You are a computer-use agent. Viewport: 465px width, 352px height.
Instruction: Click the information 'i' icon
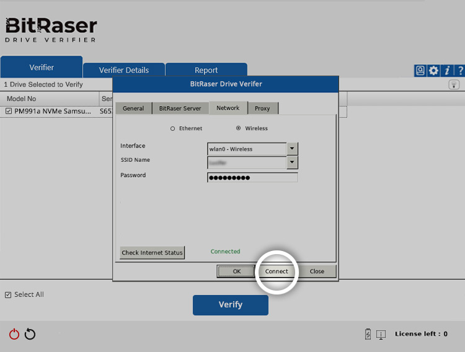click(447, 71)
